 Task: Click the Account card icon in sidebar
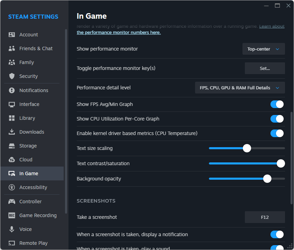pyautogui.click(x=12, y=35)
